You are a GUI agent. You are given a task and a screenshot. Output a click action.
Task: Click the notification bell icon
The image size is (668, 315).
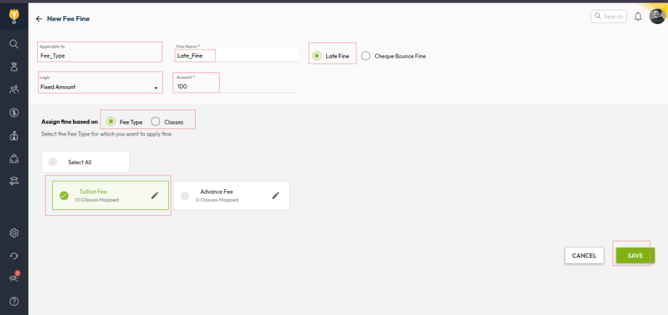[x=638, y=16]
